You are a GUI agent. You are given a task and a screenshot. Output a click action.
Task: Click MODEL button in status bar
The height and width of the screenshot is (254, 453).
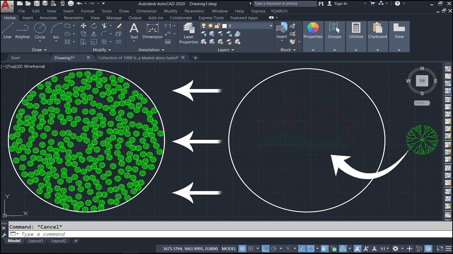(229, 249)
